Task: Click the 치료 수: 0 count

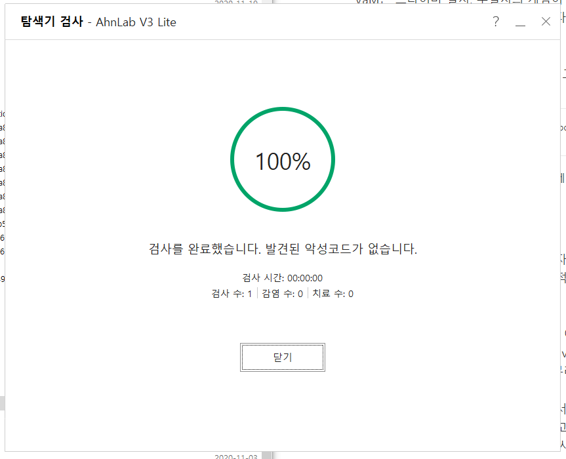Action: point(333,293)
